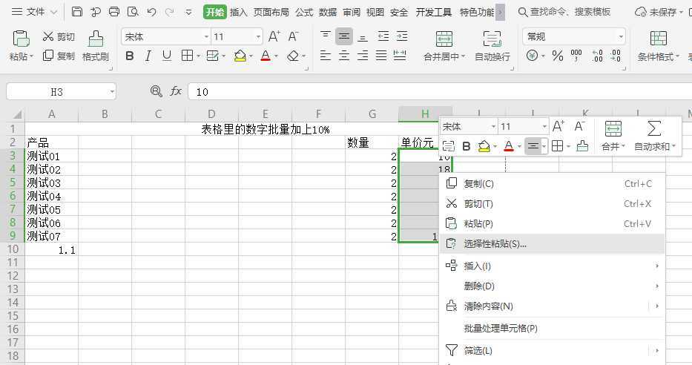
Task: Click Wrap Text (自动换行) button
Action: tap(492, 45)
